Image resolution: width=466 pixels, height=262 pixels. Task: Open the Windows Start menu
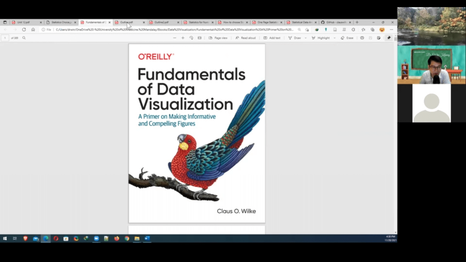click(x=5, y=238)
